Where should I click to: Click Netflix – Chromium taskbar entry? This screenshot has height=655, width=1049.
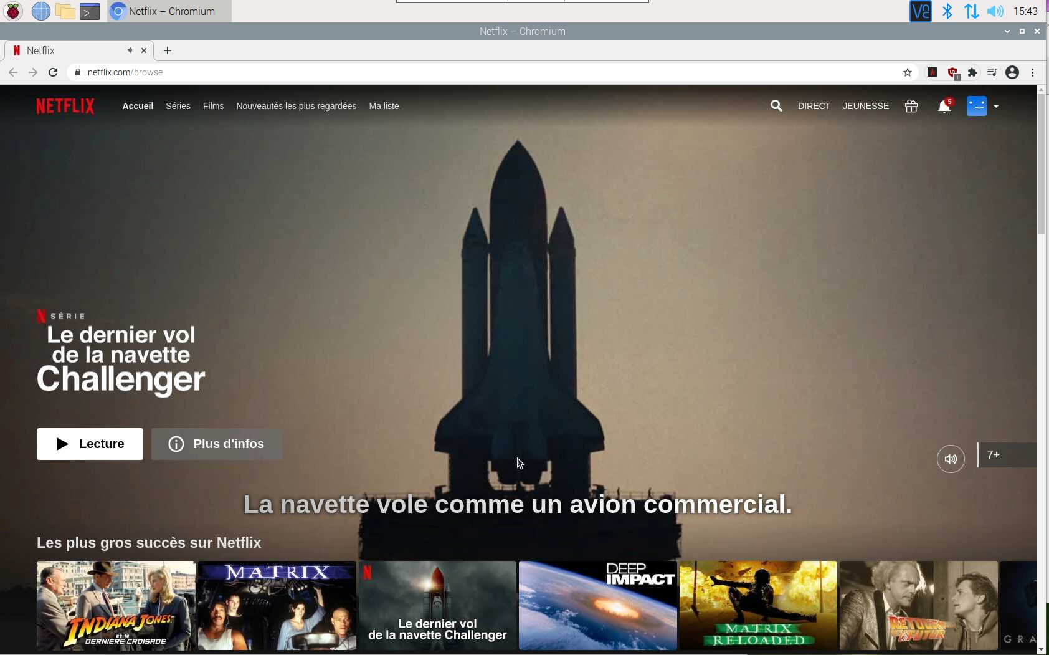pos(169,11)
